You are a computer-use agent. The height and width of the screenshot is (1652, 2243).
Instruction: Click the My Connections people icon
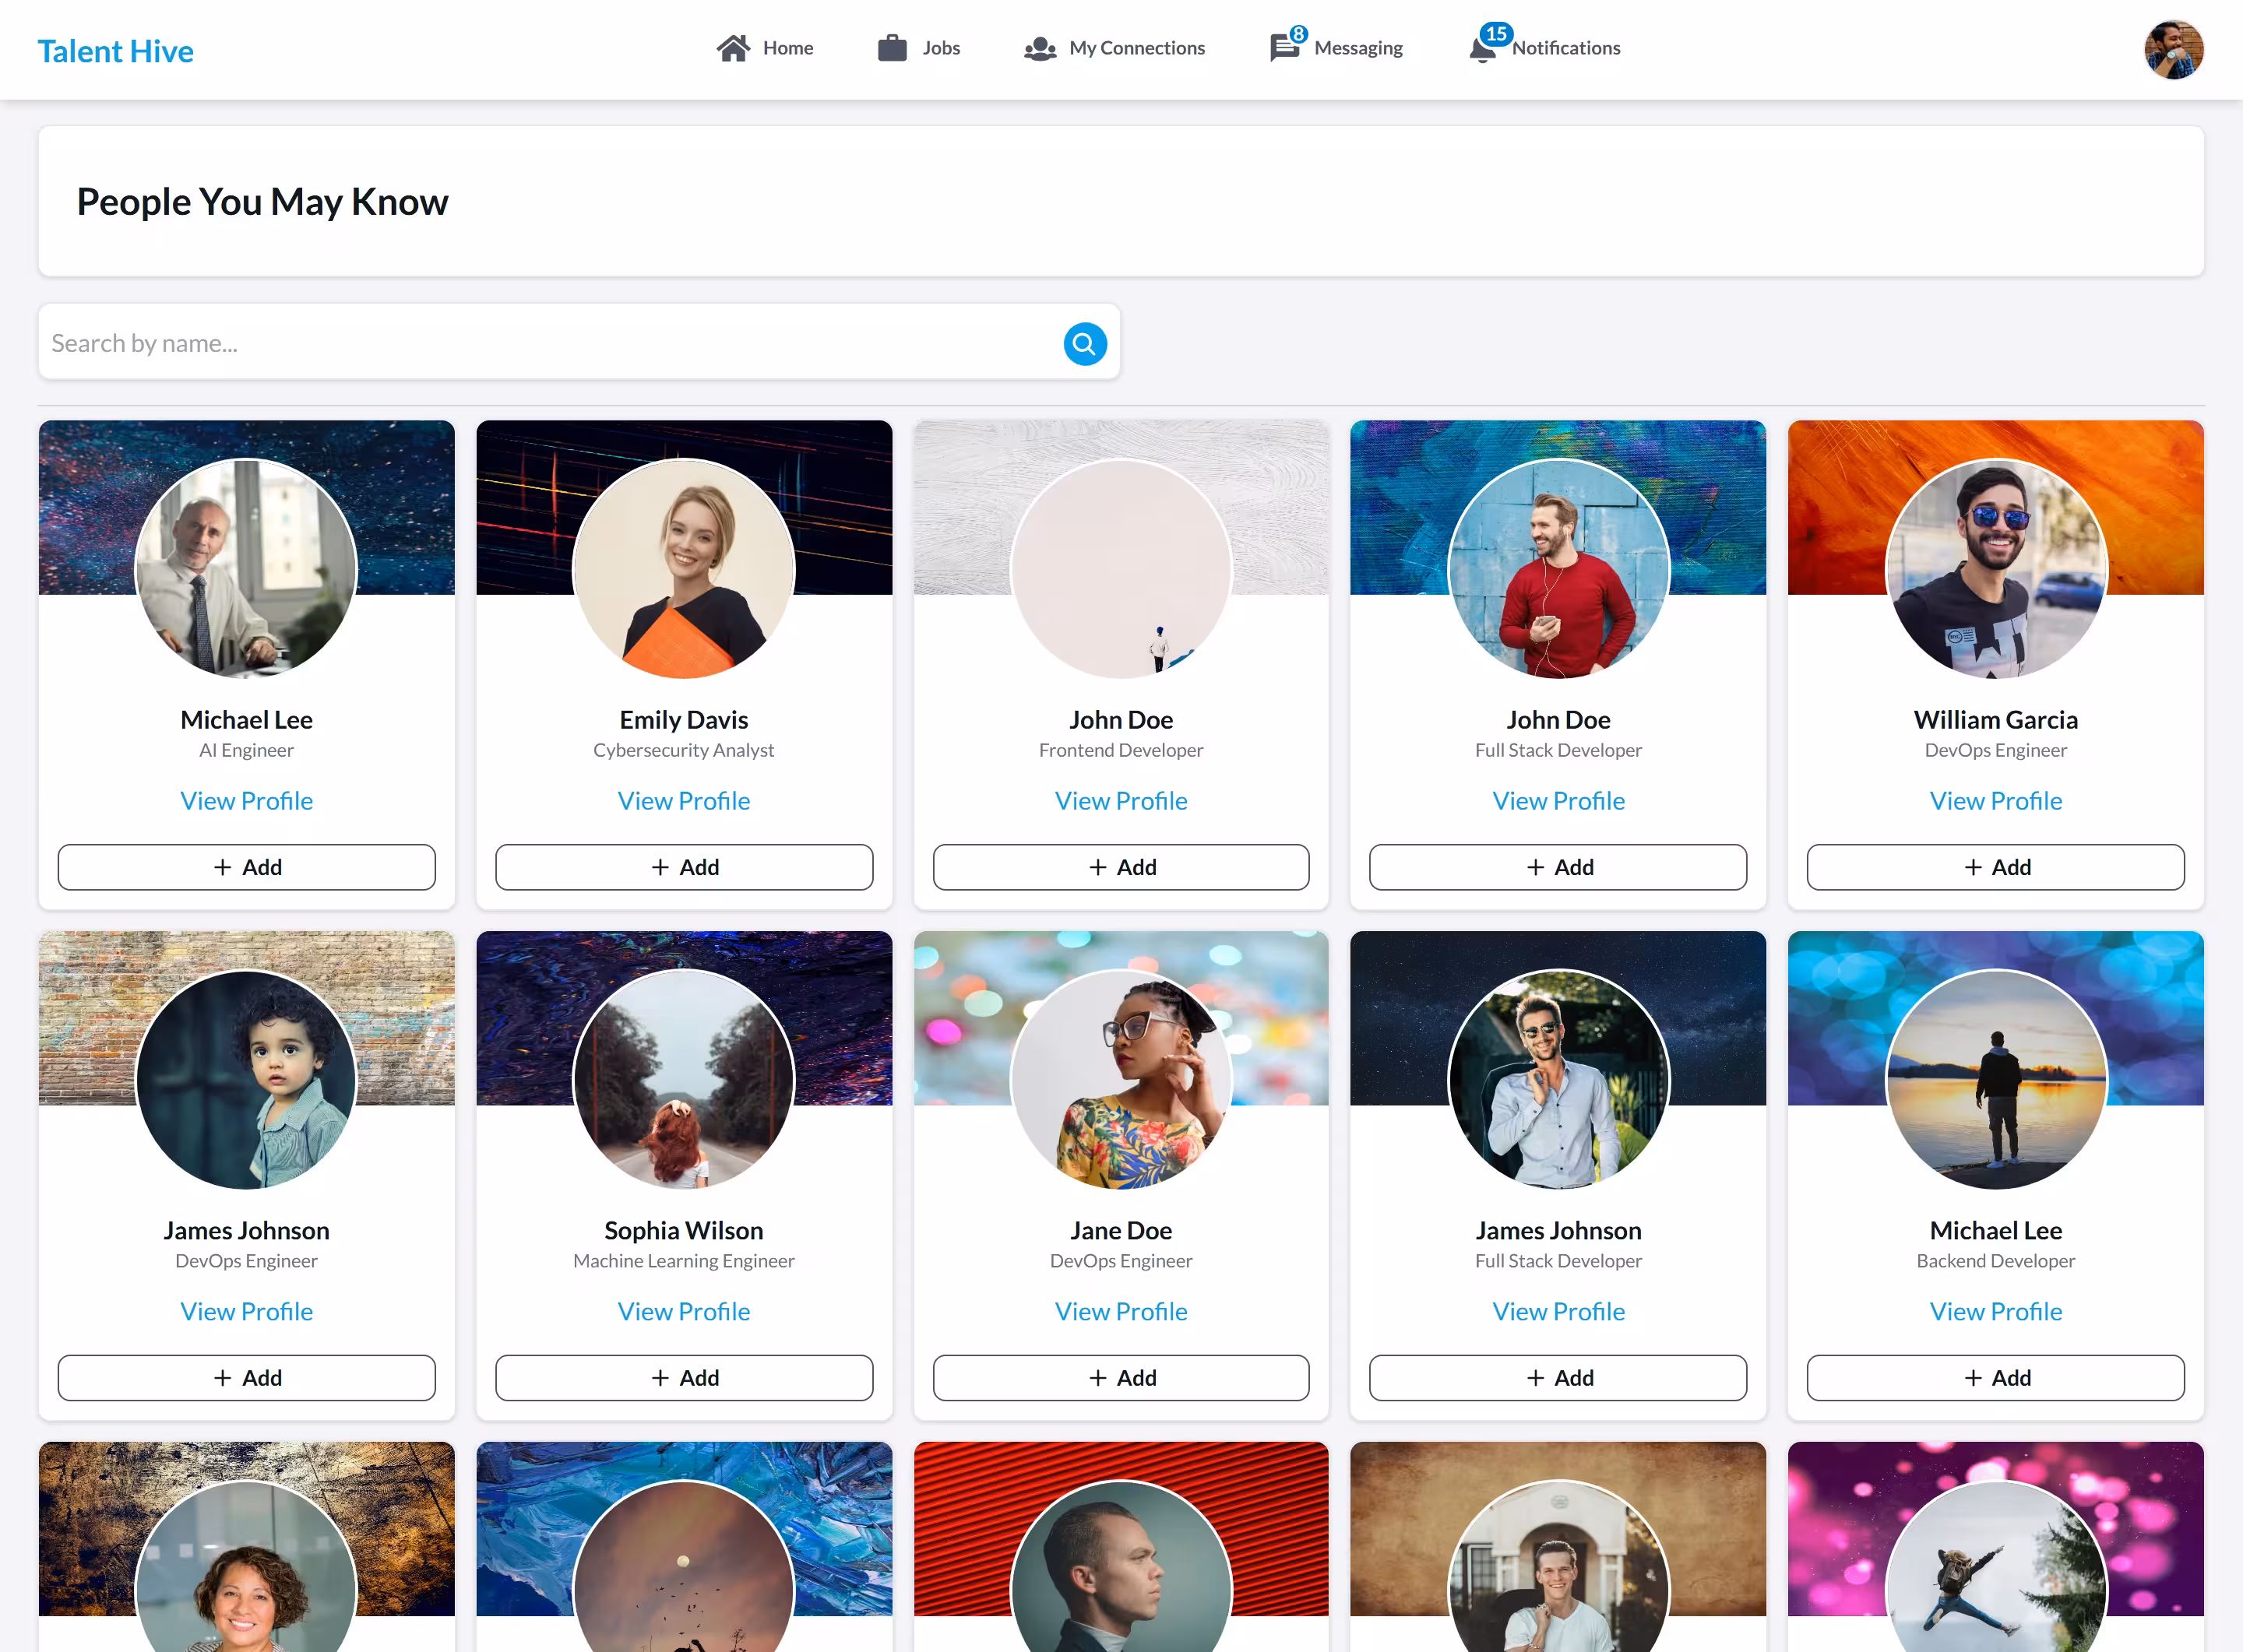pyautogui.click(x=1040, y=48)
